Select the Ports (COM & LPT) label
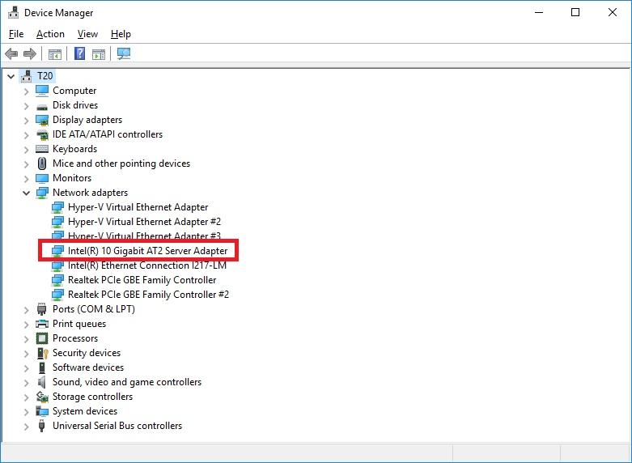 [94, 309]
